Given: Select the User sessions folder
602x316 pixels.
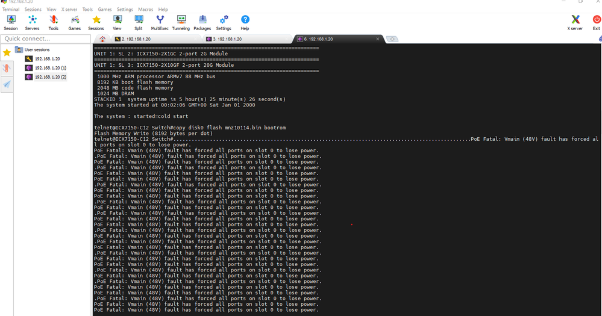Looking at the screenshot, I should (x=36, y=50).
